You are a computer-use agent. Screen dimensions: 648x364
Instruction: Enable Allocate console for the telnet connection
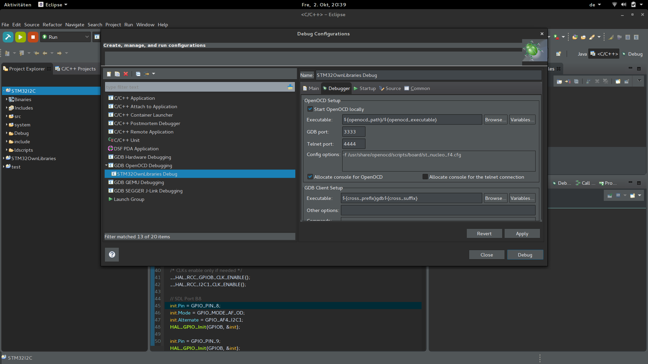tap(425, 177)
